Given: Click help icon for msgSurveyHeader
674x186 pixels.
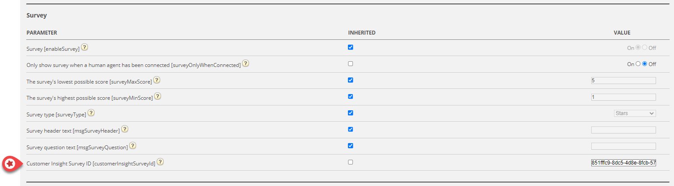Looking at the screenshot, I should tap(125, 129).
